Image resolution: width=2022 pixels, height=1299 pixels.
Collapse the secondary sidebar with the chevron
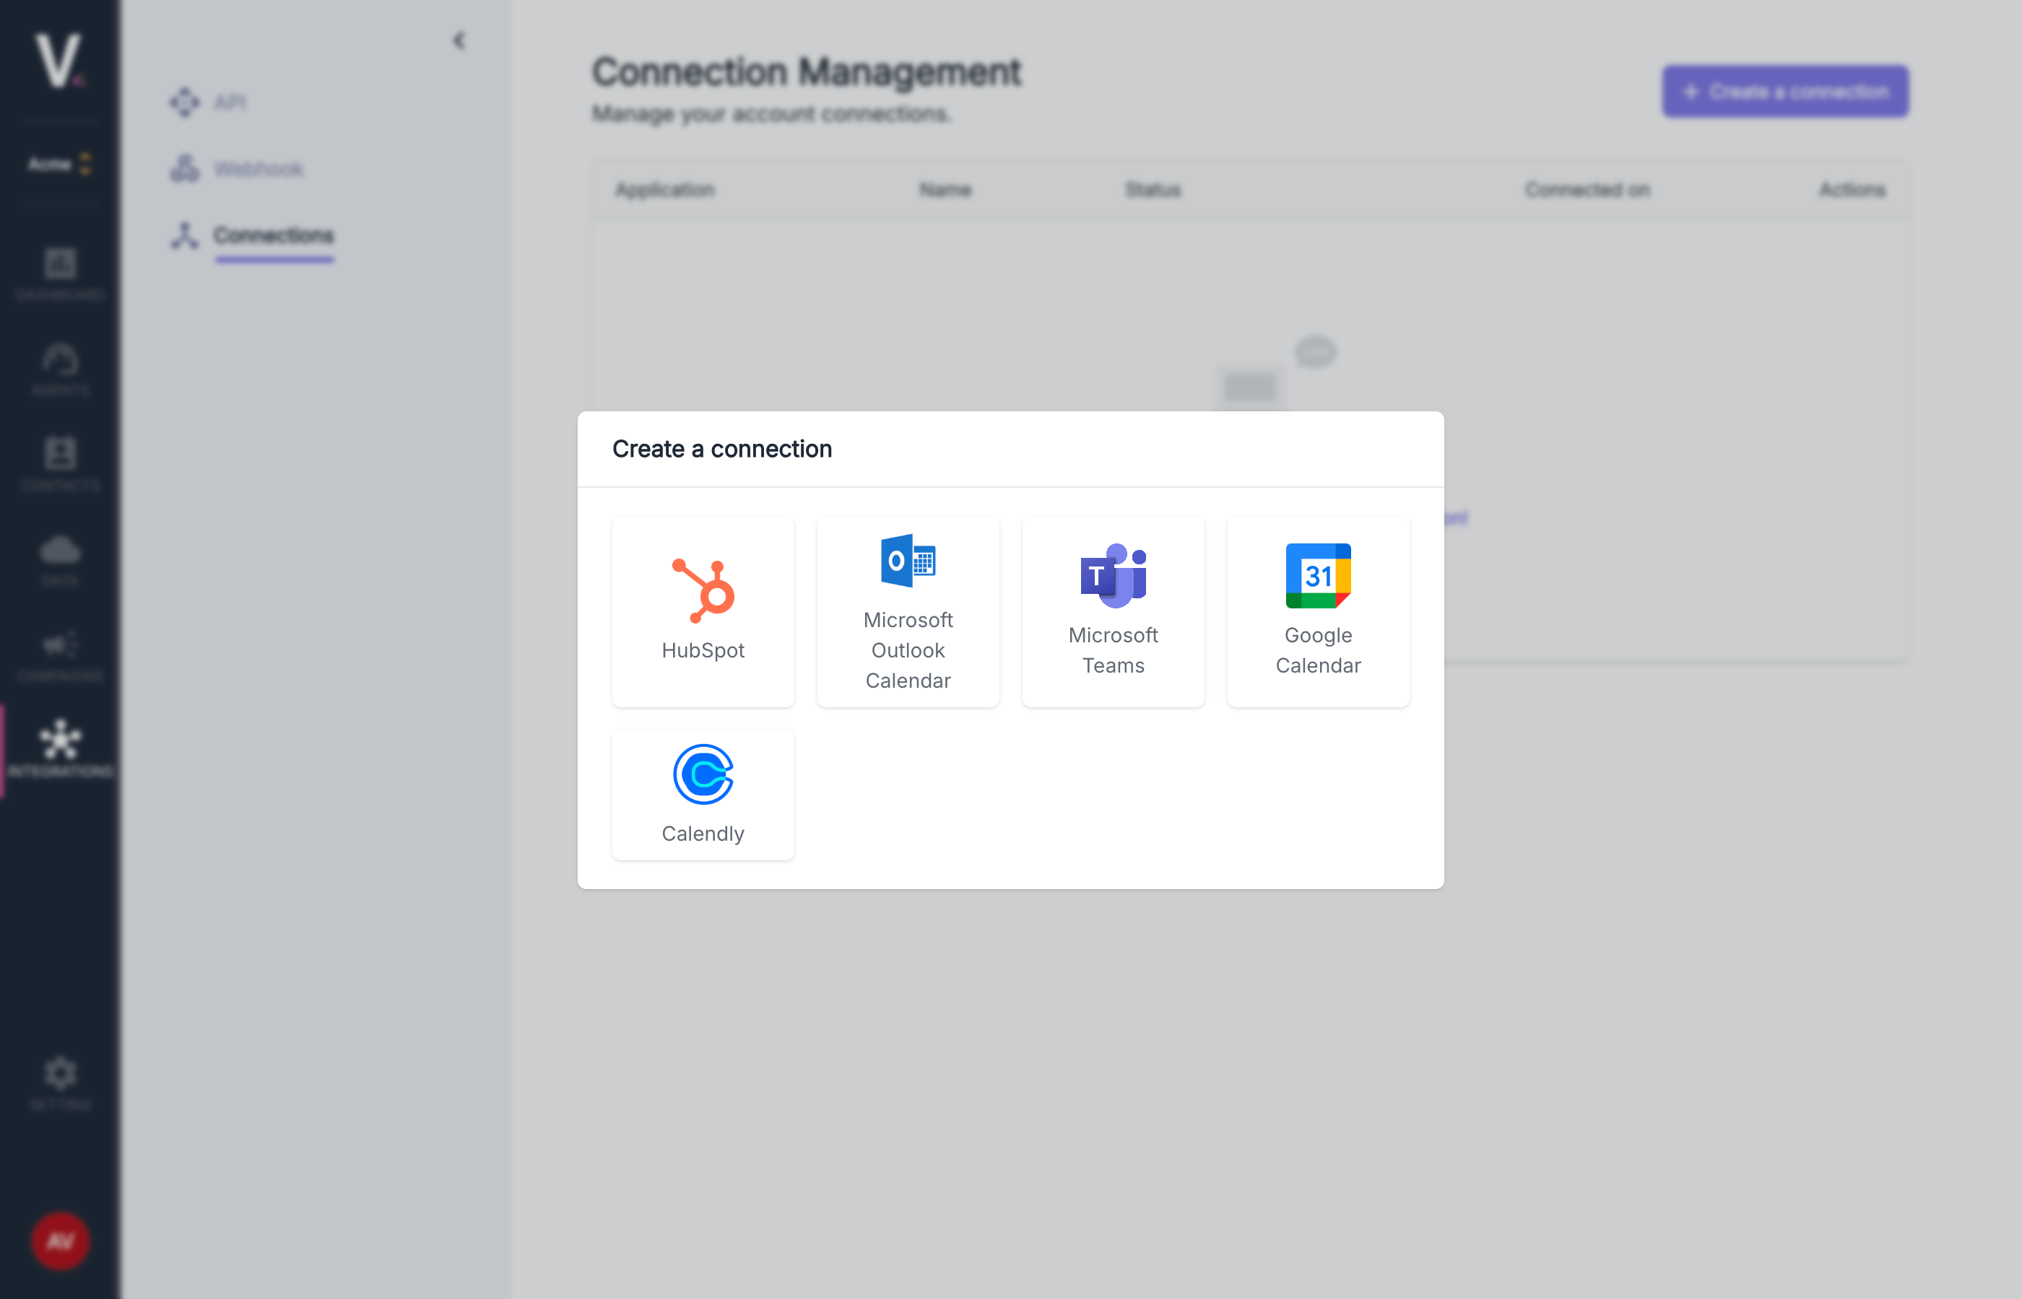pyautogui.click(x=460, y=40)
